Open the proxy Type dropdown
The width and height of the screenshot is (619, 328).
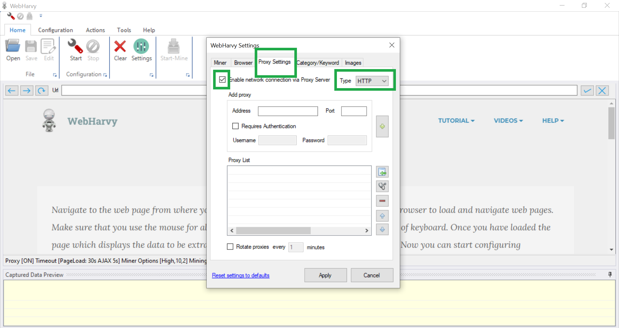(384, 81)
